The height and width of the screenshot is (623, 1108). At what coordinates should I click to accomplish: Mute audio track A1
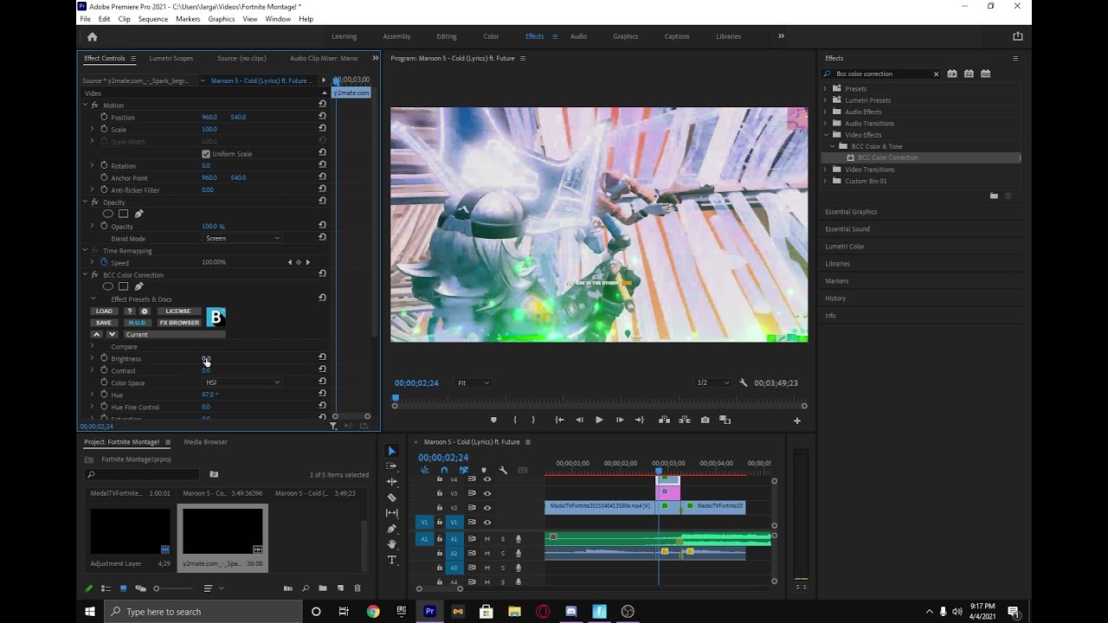coord(486,539)
